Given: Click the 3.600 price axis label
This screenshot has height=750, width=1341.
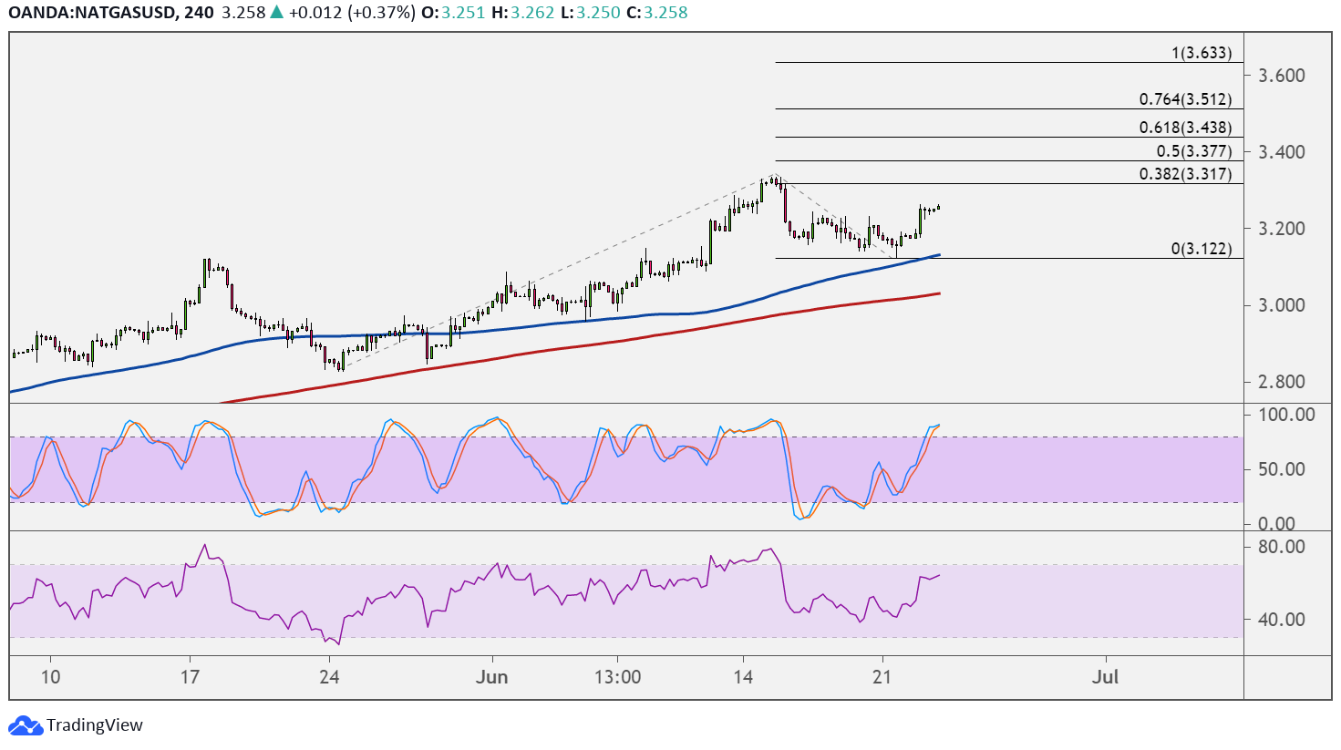Looking at the screenshot, I should pyautogui.click(x=1282, y=76).
